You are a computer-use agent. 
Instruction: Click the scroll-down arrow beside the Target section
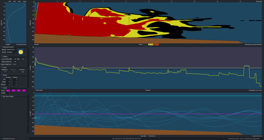pos(28,88)
